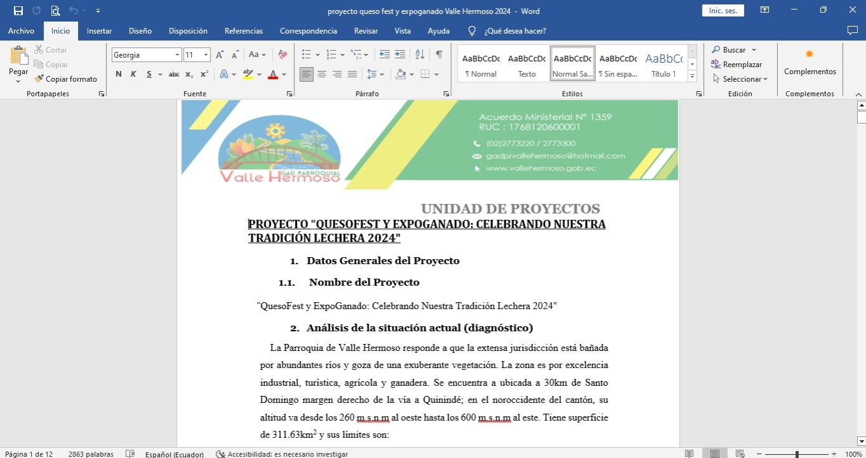
Task: Click the zoom slider in status bar
Action: point(797,454)
